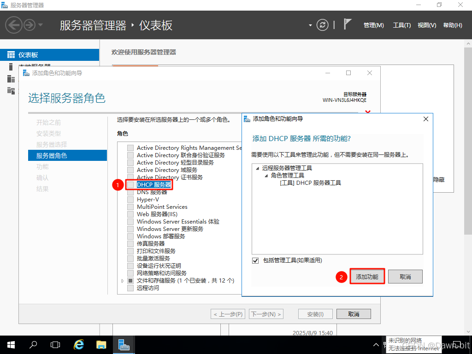Viewport: 472px width, 354px height.
Task: Open the Windows Start menu
Action: pos(11,345)
